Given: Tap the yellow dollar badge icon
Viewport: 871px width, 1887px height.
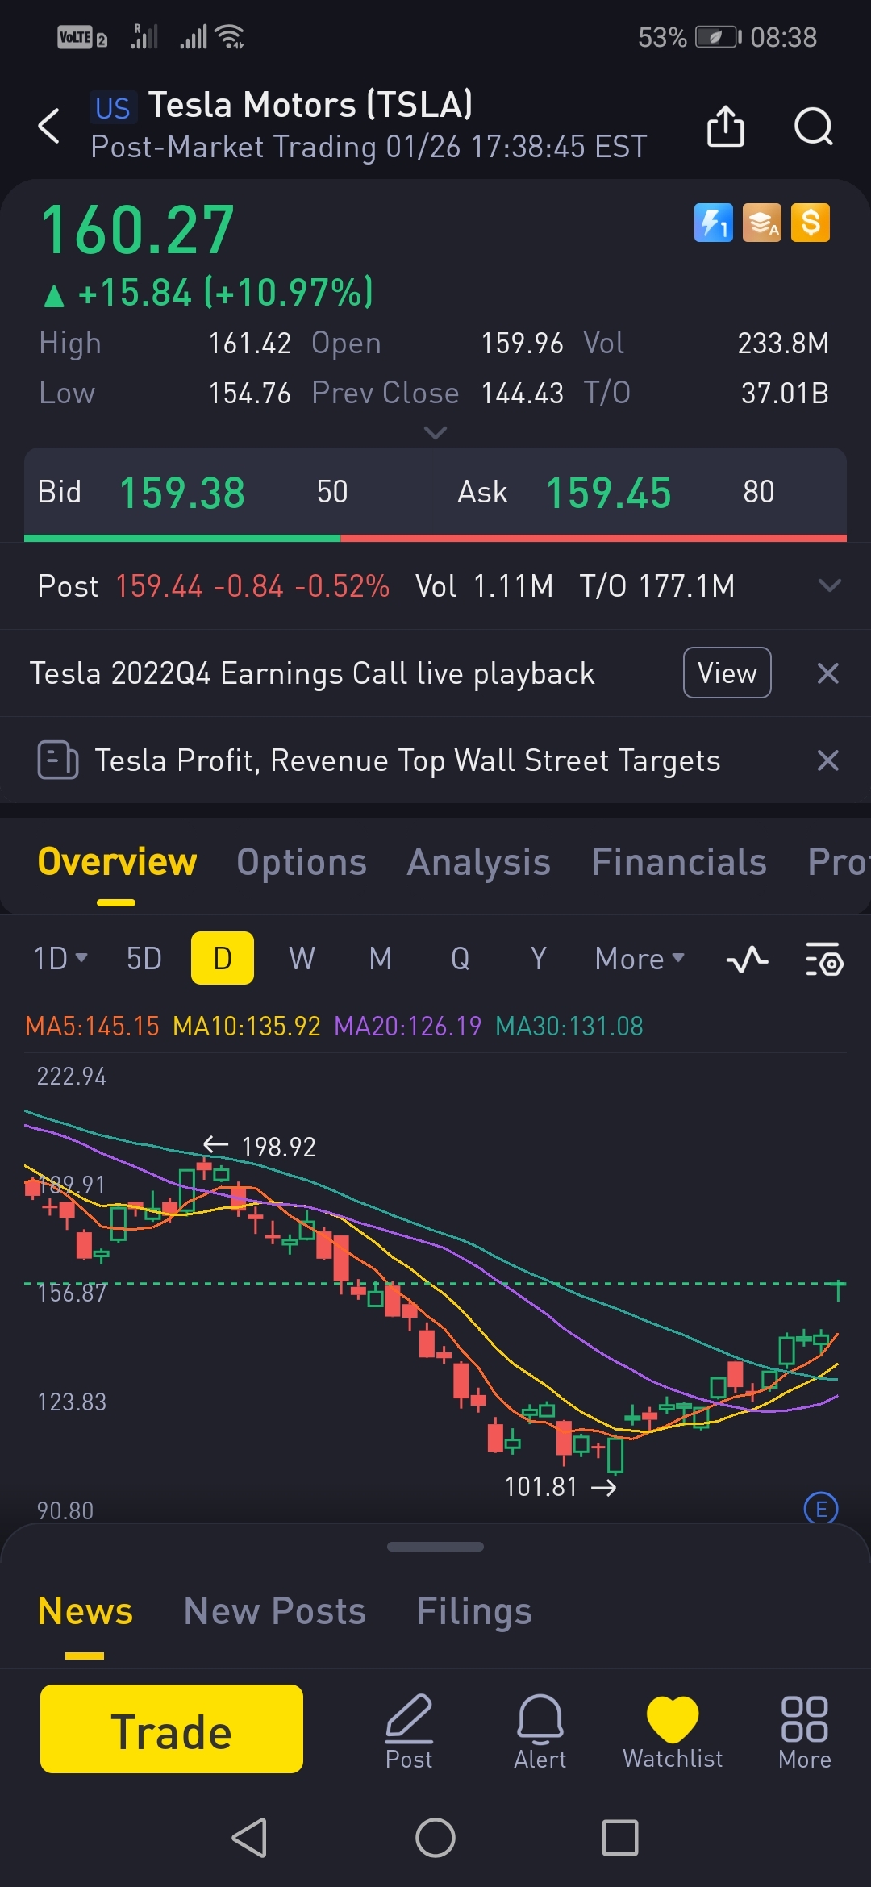Looking at the screenshot, I should click(811, 223).
